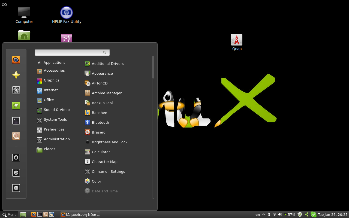Screen dimensions: 349x218
Task: Open the gear System Settings favorite
Action: point(16,90)
